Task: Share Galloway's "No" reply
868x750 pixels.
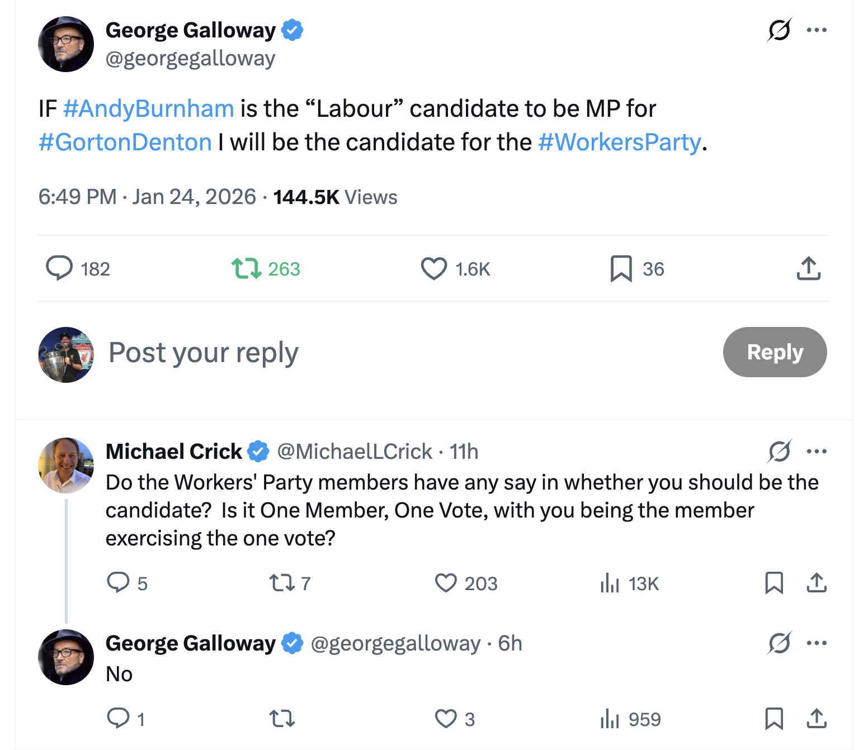Action: click(817, 719)
